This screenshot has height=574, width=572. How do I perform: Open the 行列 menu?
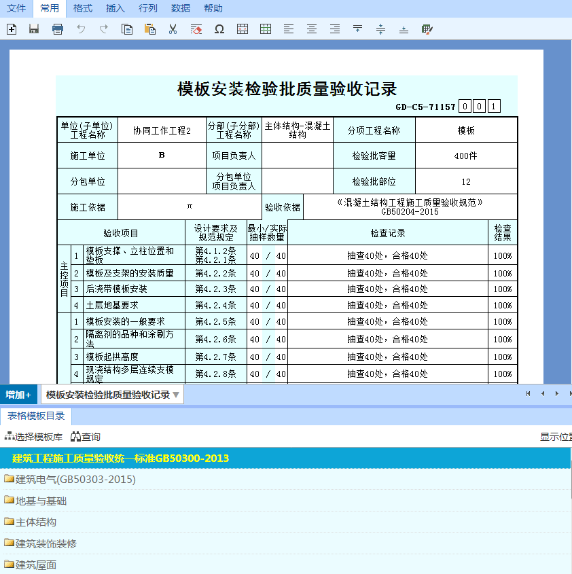pyautogui.click(x=148, y=8)
